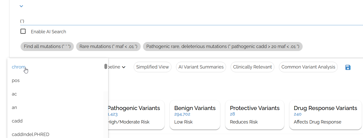Click the blue save disk icon

[x=348, y=67]
